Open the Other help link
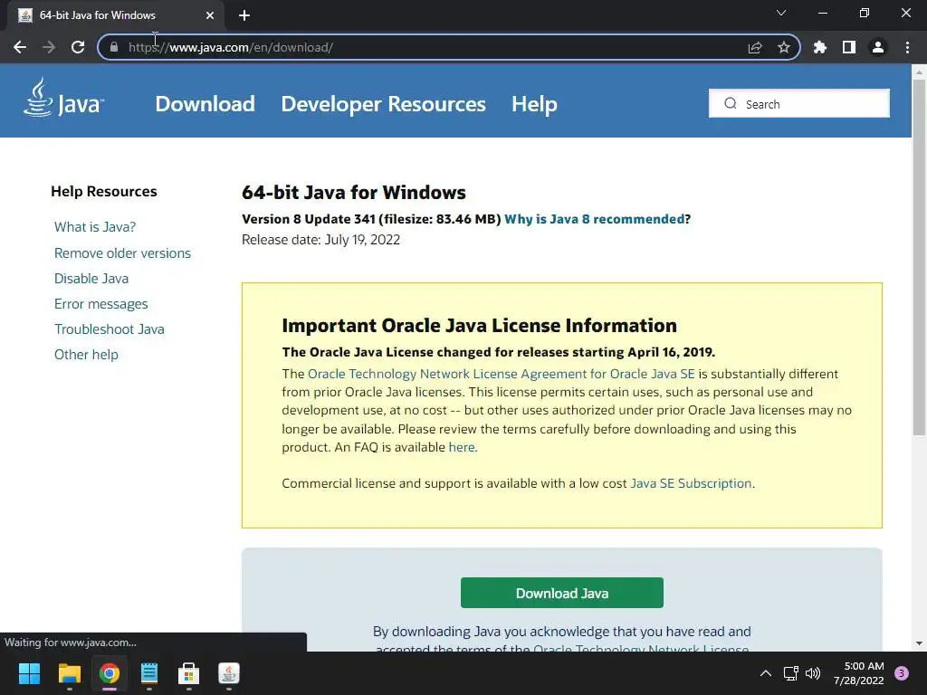The height and width of the screenshot is (695, 927). [86, 355]
